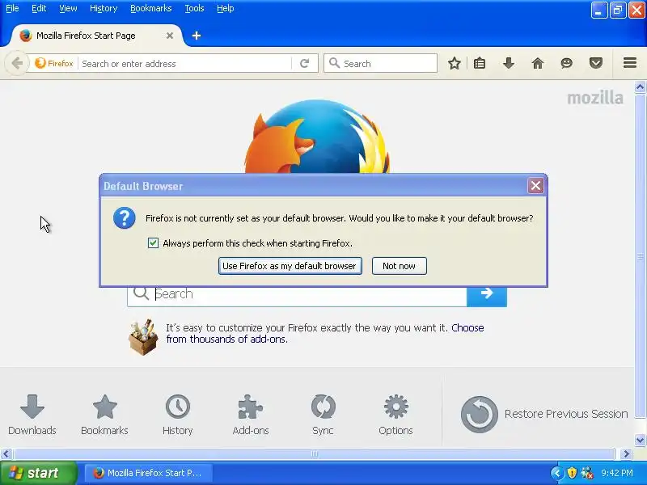Follow Choose from thousands of add-ons link
647x485 pixels.
(325, 333)
